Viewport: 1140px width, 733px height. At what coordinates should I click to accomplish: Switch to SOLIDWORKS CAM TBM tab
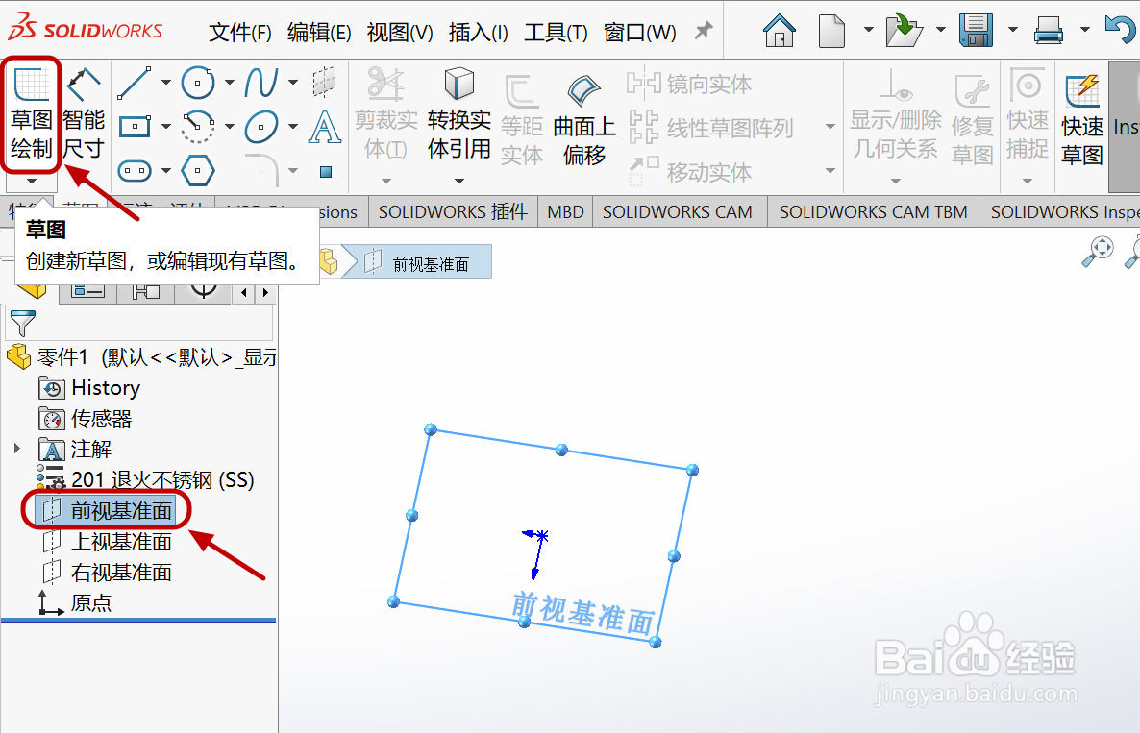(x=873, y=212)
